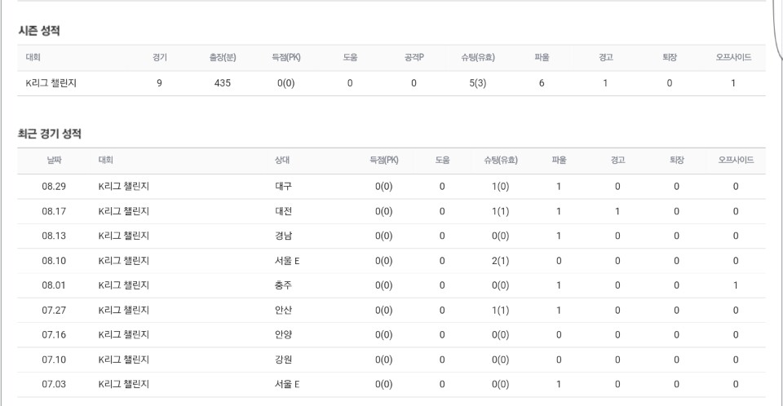Click 서울 E in the 08.10 match row

(x=287, y=261)
